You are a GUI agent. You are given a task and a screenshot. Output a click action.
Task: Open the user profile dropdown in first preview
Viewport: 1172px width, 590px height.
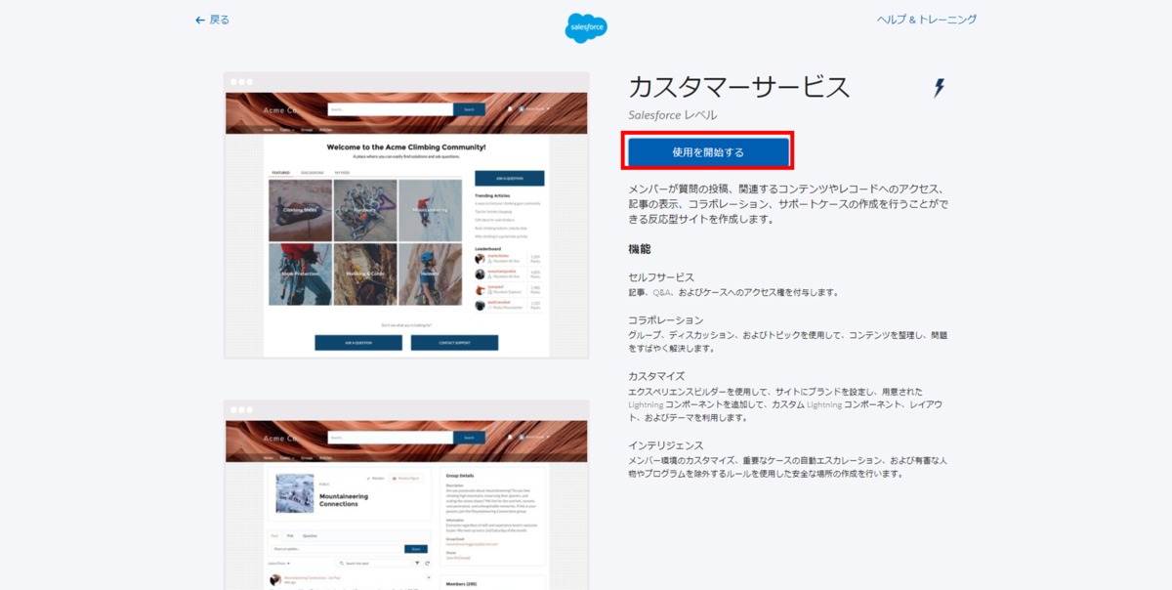534,108
